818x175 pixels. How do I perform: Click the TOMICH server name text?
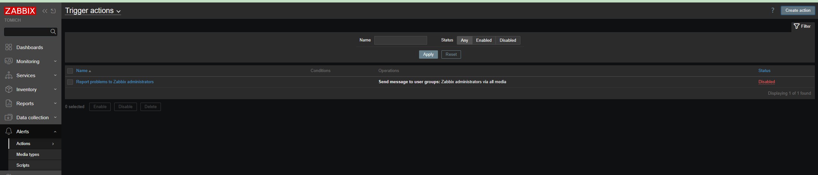coord(12,20)
